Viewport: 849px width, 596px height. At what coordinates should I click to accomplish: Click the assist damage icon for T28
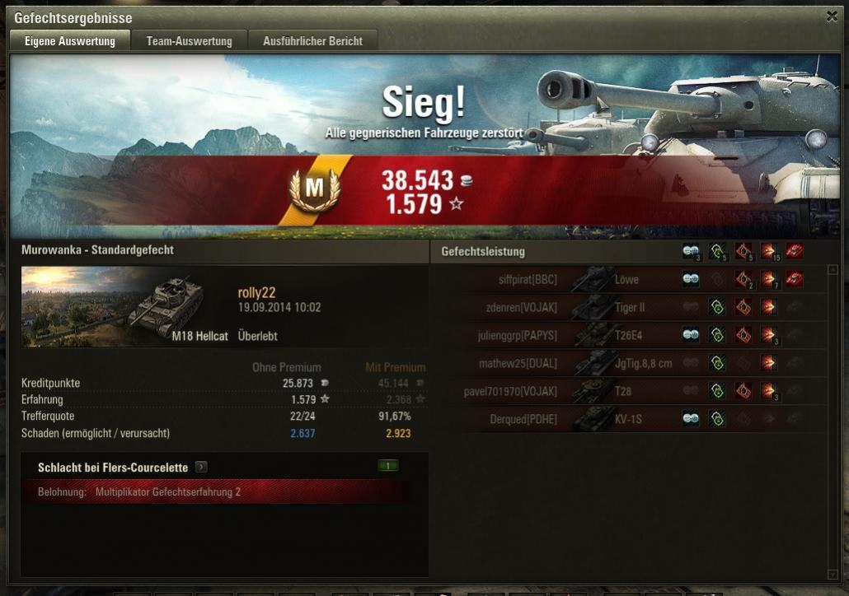[x=717, y=390]
